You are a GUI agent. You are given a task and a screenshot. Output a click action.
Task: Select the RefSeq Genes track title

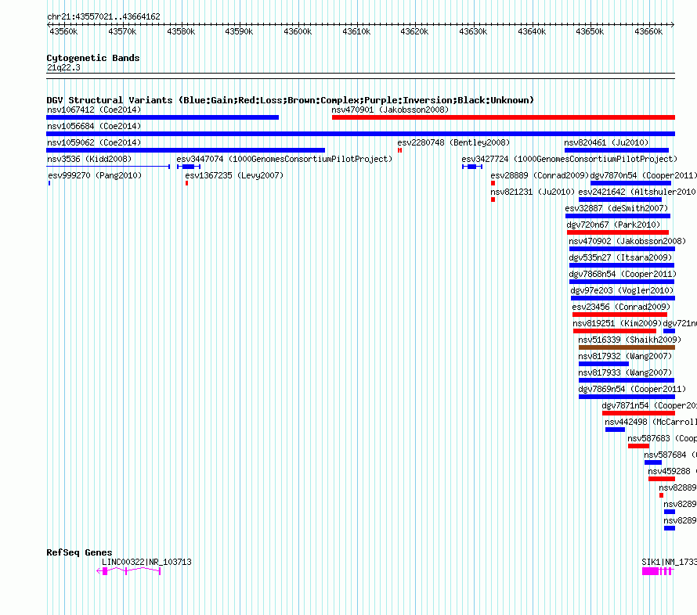79,552
